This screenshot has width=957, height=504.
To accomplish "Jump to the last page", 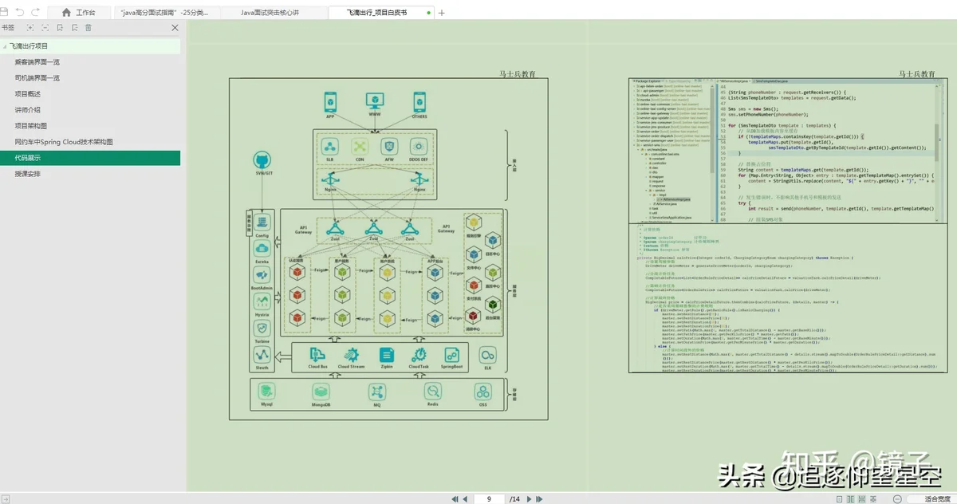I will 540,499.
